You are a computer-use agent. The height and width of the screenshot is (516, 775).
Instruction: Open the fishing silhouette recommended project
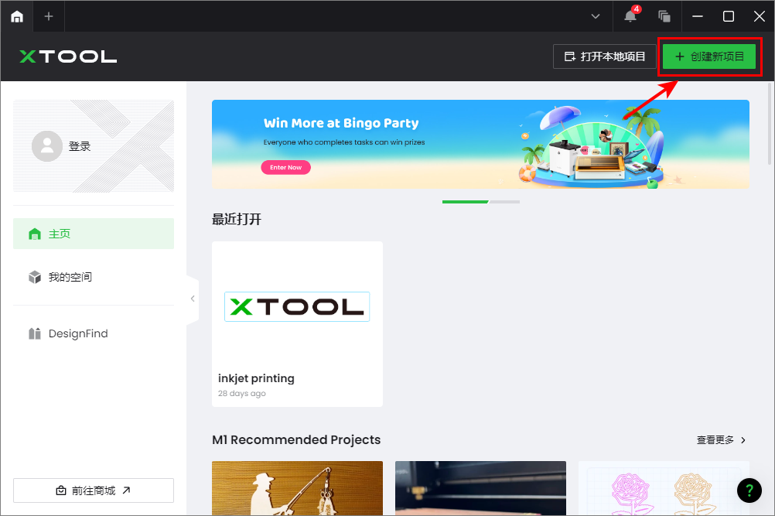pyautogui.click(x=297, y=488)
